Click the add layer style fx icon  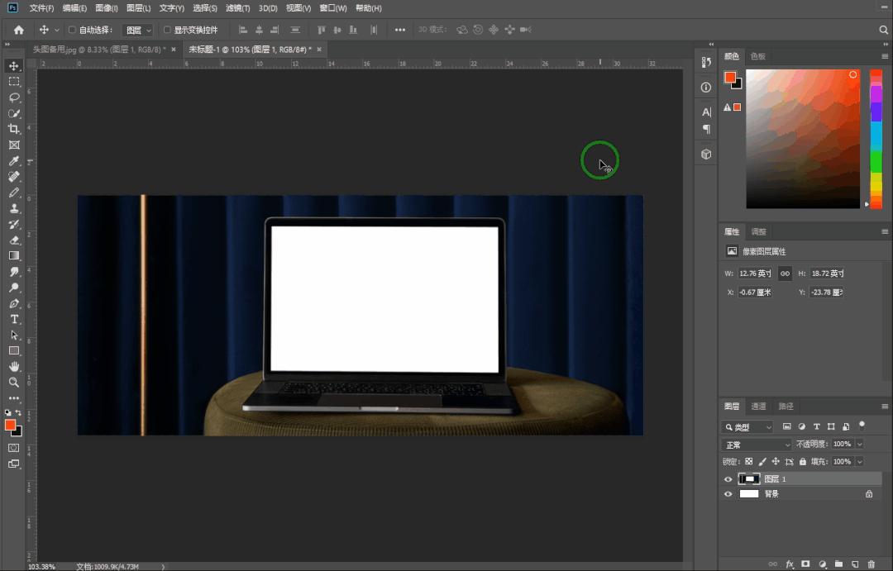789,564
